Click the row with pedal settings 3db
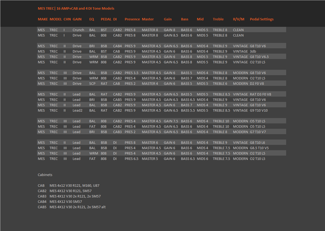 (161, 51)
